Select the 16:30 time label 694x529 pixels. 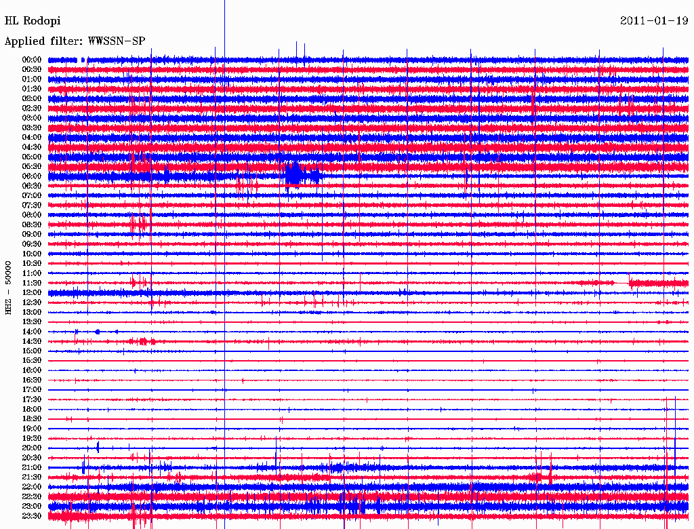click(x=32, y=380)
